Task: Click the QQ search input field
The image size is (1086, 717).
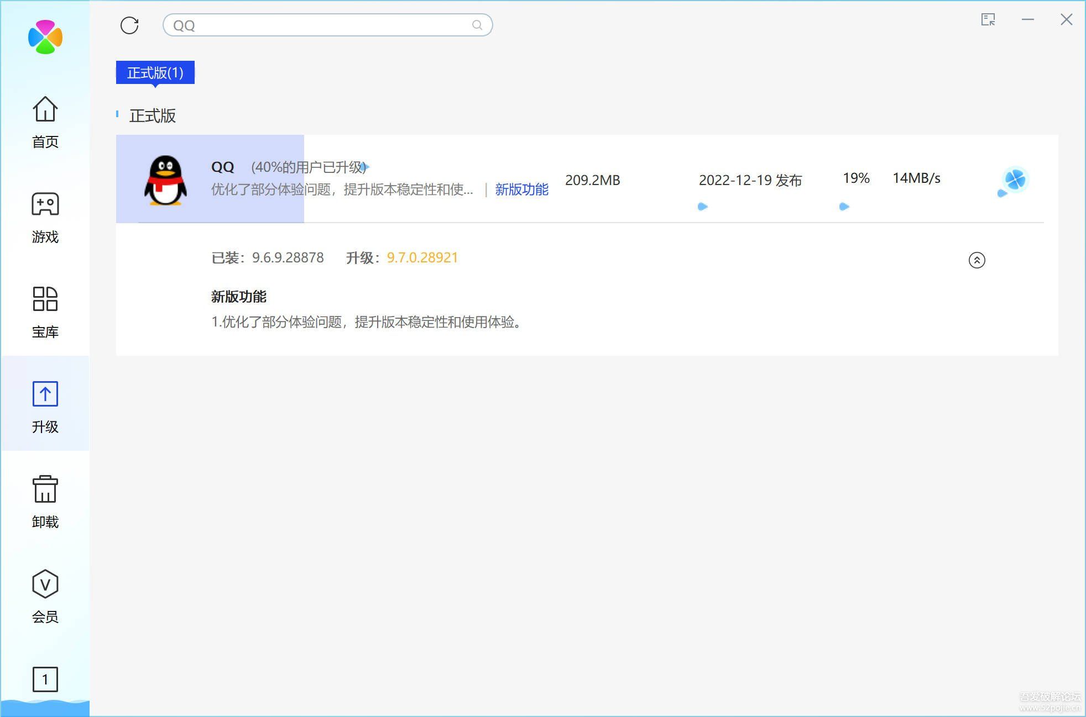Action: point(327,25)
